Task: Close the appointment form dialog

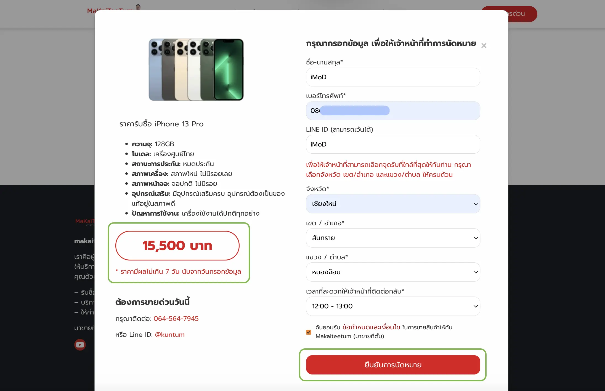Action: 484,46
